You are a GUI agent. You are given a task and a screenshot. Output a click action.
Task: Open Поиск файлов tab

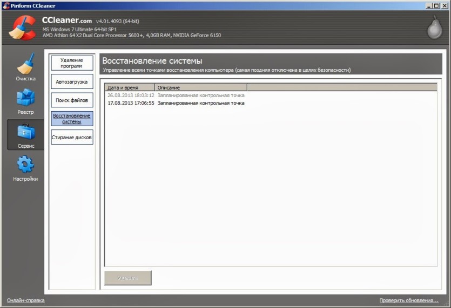(72, 100)
